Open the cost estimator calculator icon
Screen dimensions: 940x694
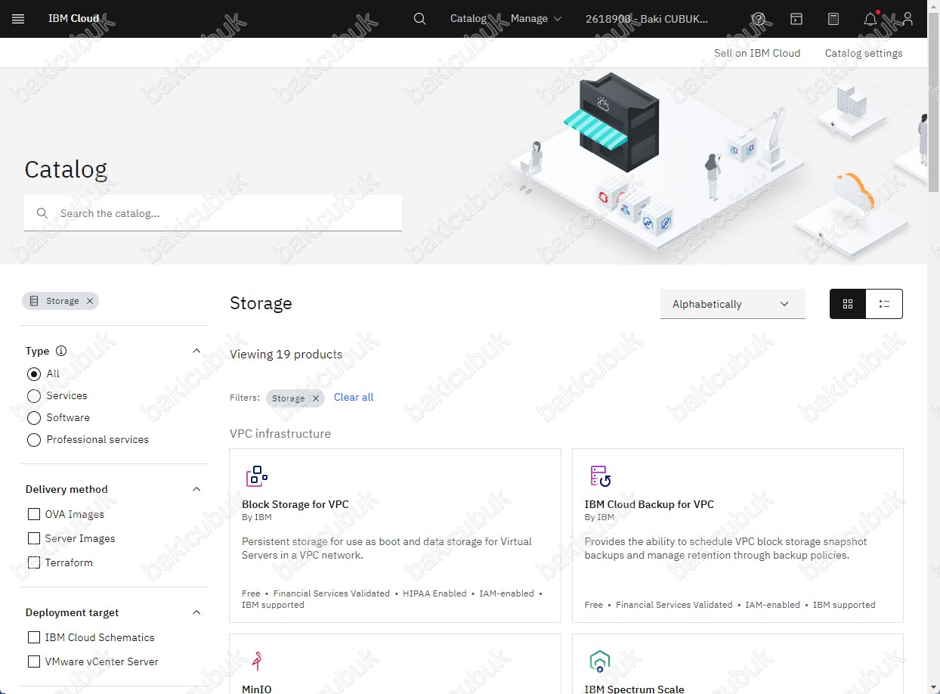(833, 19)
